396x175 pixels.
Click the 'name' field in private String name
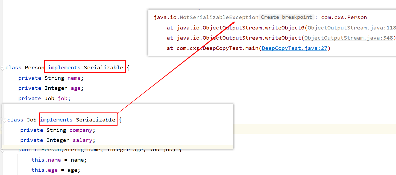pos(74,78)
